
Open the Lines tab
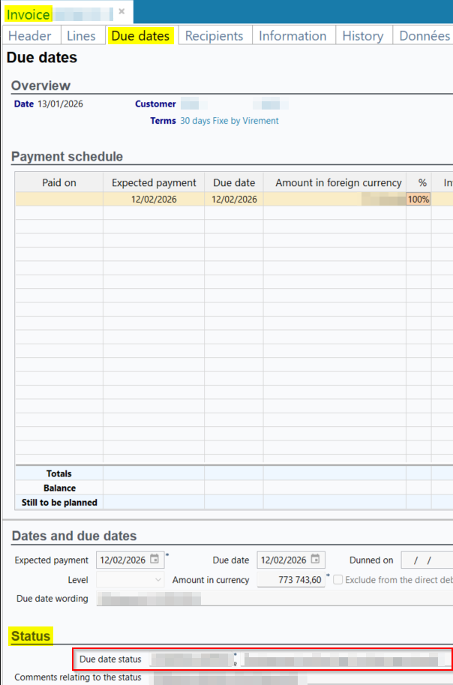(81, 36)
